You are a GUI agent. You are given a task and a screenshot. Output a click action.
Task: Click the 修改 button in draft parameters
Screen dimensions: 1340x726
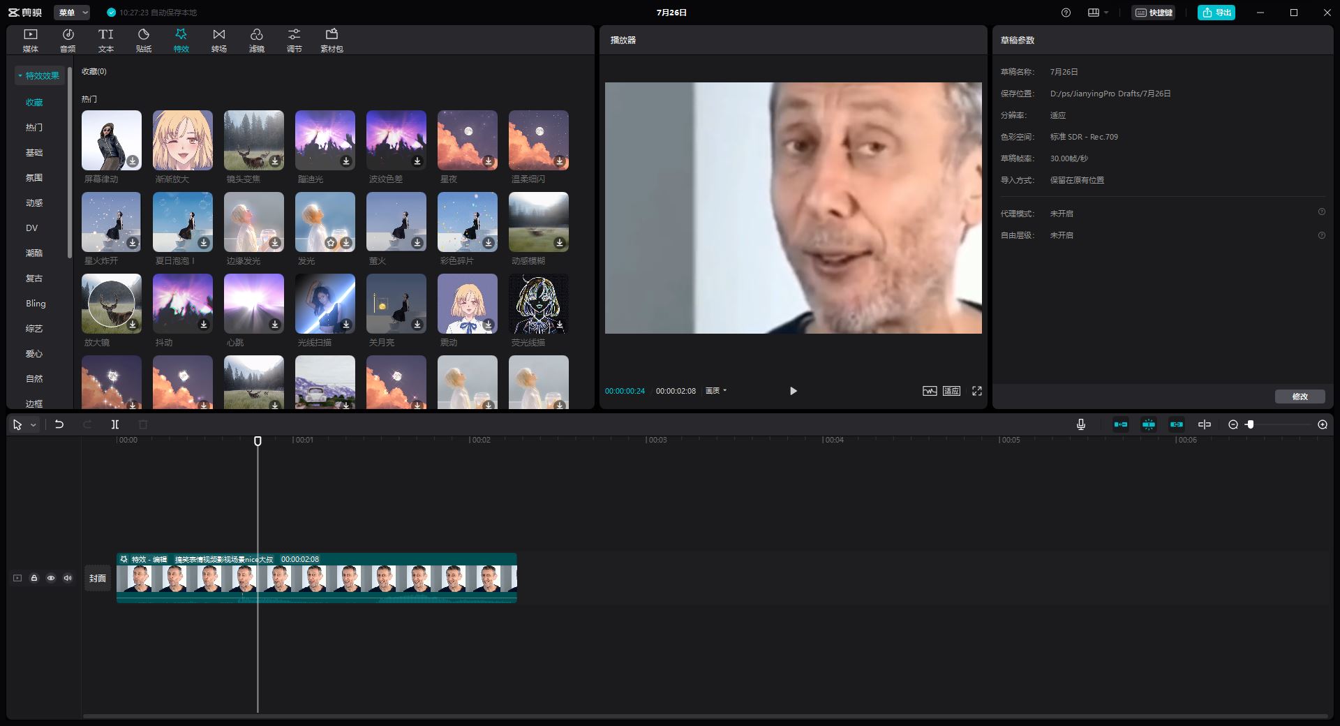point(1300,396)
